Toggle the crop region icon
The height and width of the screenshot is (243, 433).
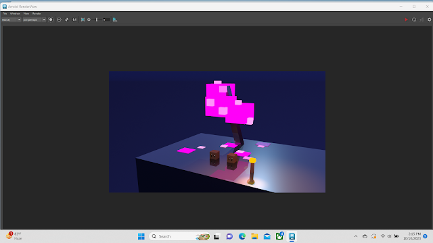click(67, 20)
